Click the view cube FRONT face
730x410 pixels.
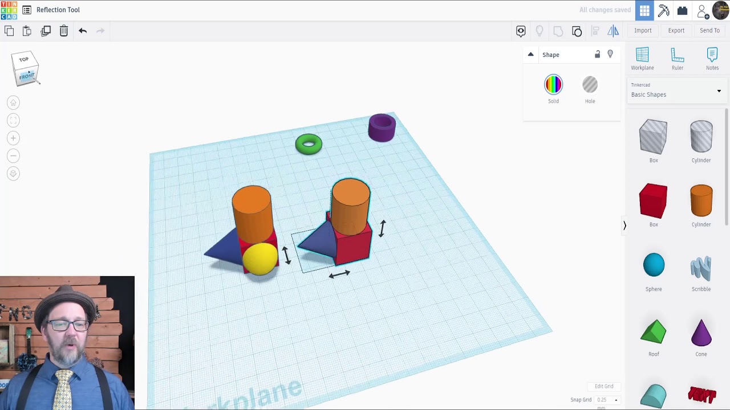point(26,76)
